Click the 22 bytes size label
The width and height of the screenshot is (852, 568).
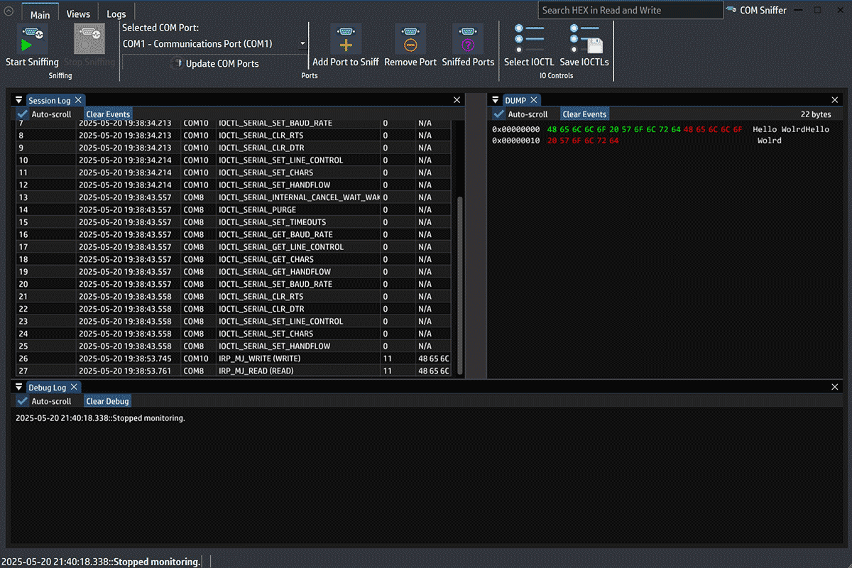click(x=816, y=114)
